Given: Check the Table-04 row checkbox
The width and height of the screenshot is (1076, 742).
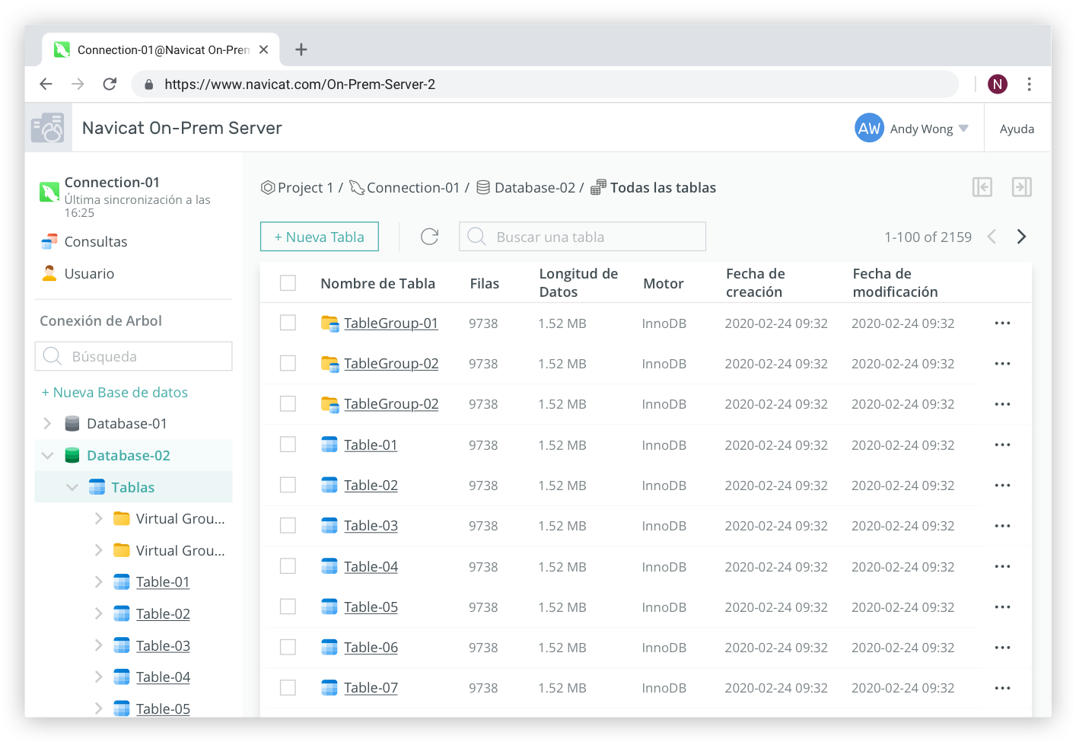Looking at the screenshot, I should tap(288, 566).
